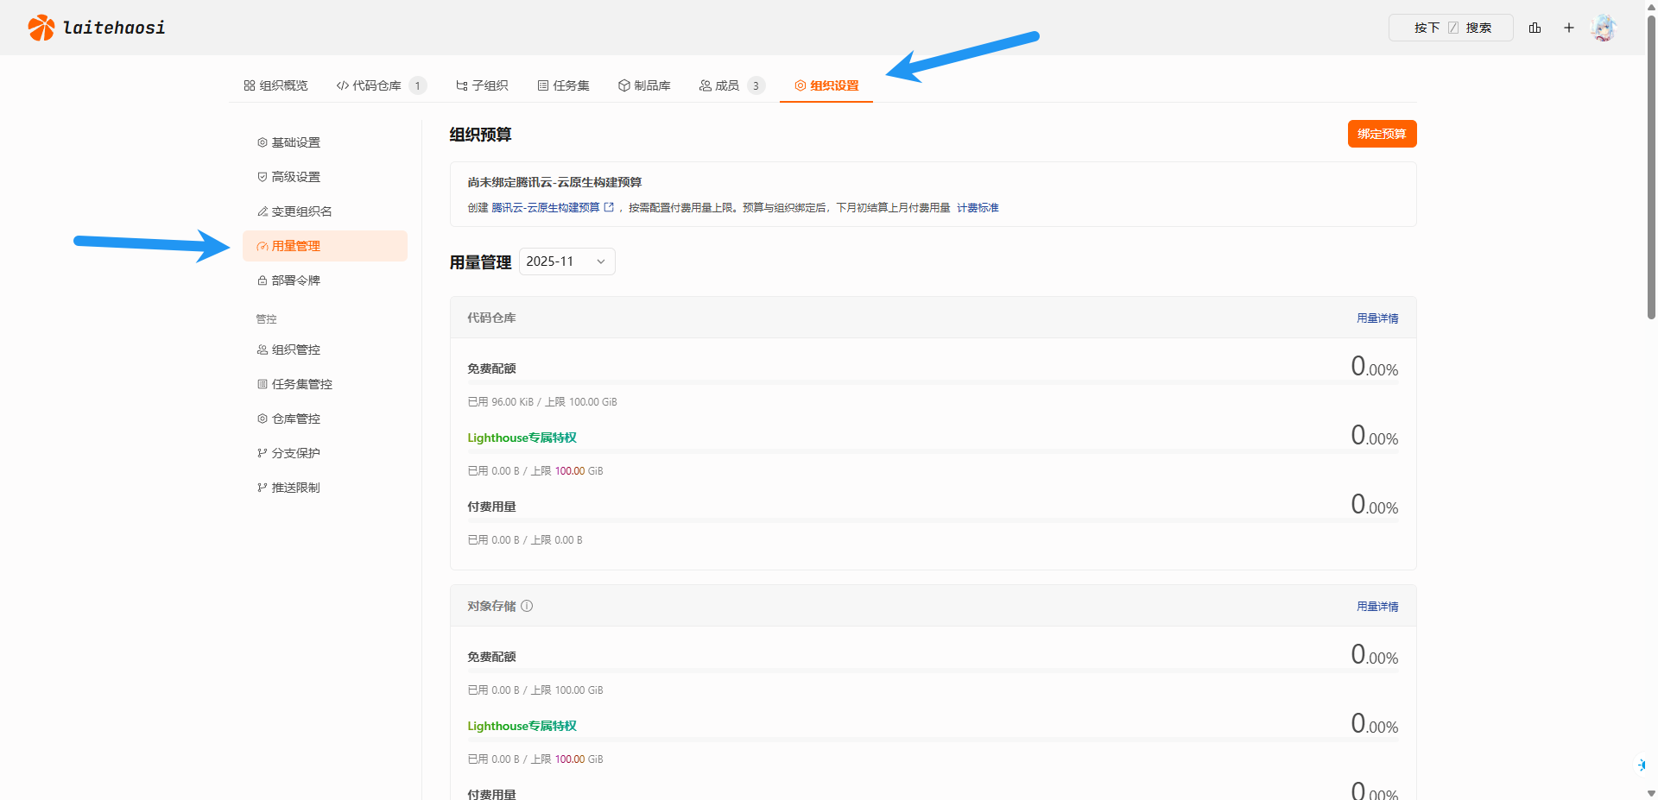Click the plus icon in top bar
The width and height of the screenshot is (1658, 800).
pos(1569,28)
